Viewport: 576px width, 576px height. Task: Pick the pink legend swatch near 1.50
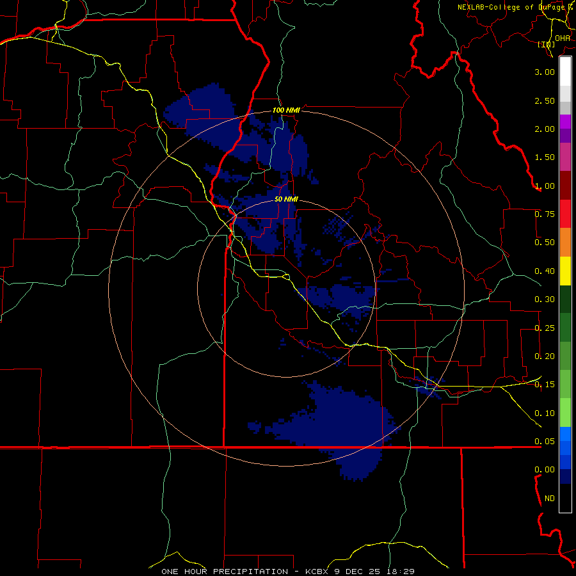point(565,157)
